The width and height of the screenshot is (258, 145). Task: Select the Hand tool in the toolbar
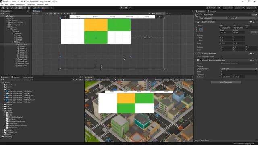[3, 8]
